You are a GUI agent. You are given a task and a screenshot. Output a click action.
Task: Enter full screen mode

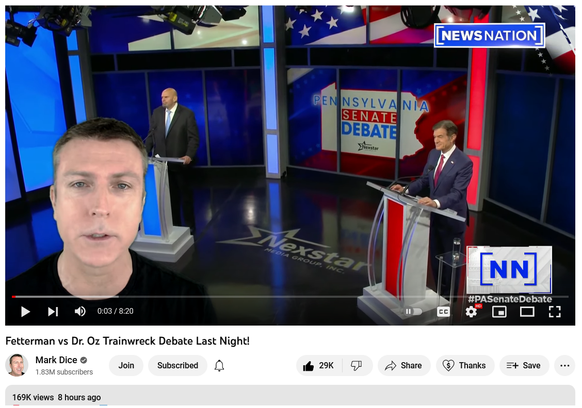click(555, 312)
